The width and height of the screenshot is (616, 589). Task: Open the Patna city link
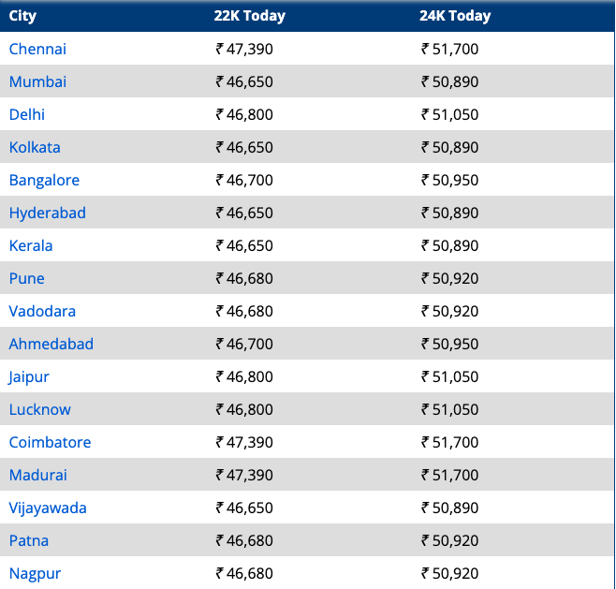29,540
